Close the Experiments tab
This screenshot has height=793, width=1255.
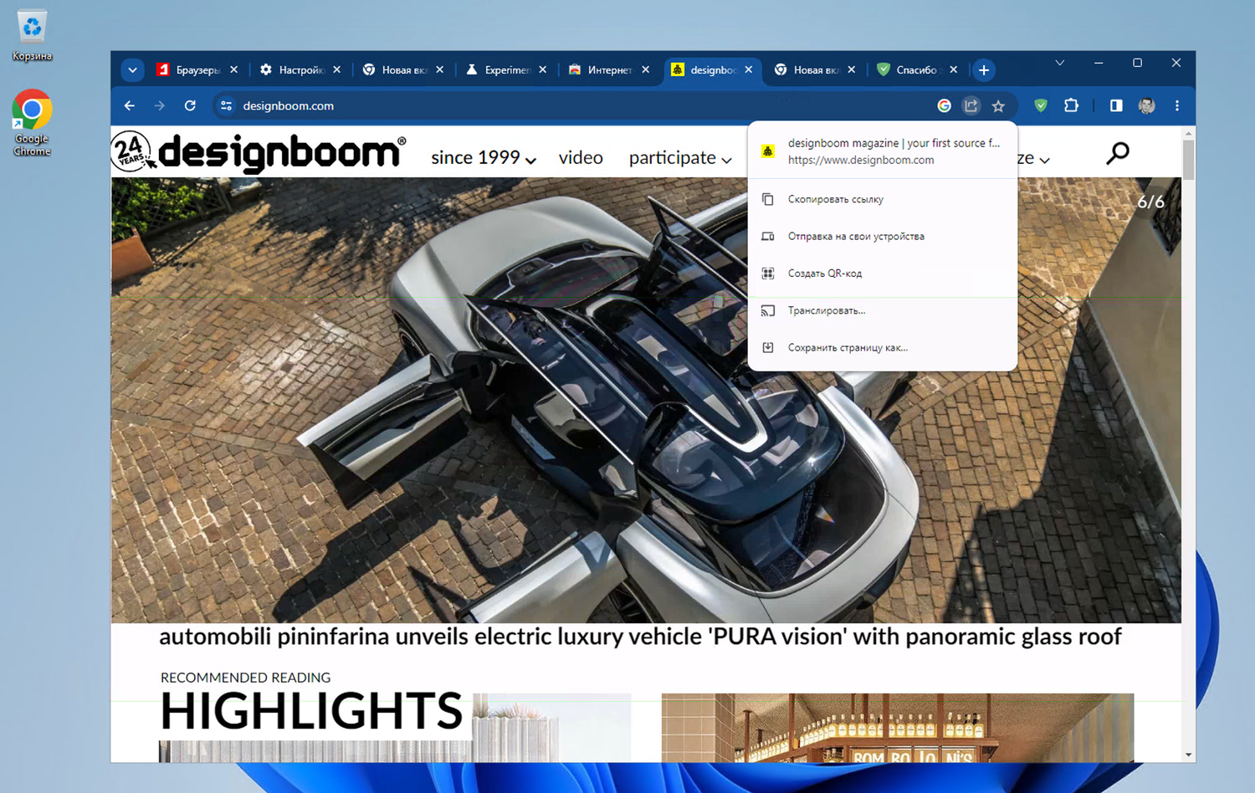[543, 70]
